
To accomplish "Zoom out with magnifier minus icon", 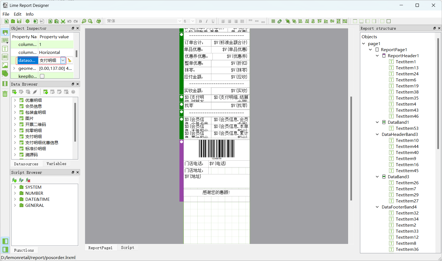I will [90, 21].
